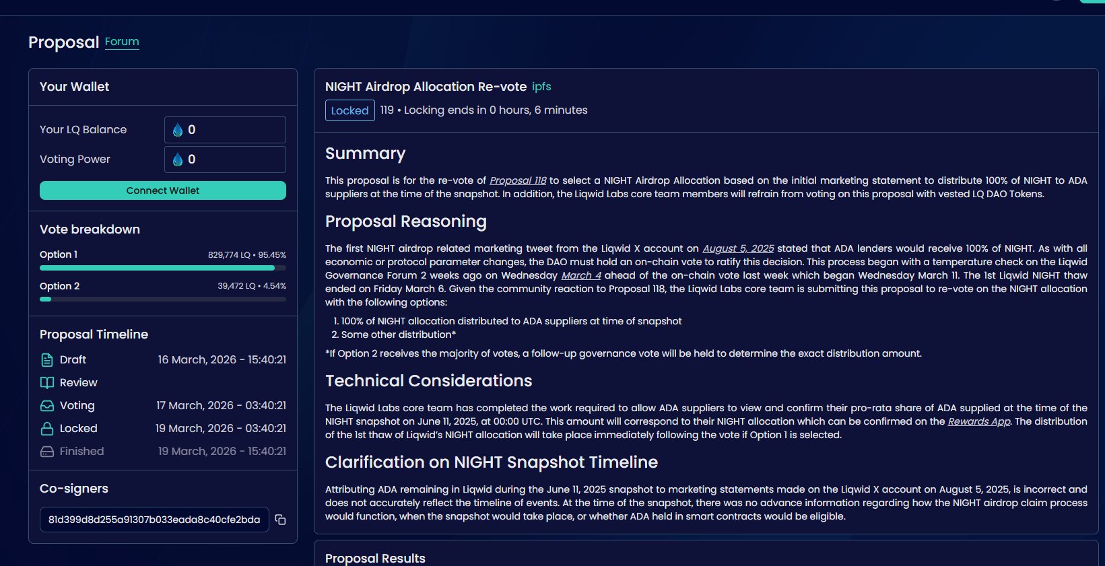Click the Locked padlock icon in timeline

pyautogui.click(x=47, y=429)
